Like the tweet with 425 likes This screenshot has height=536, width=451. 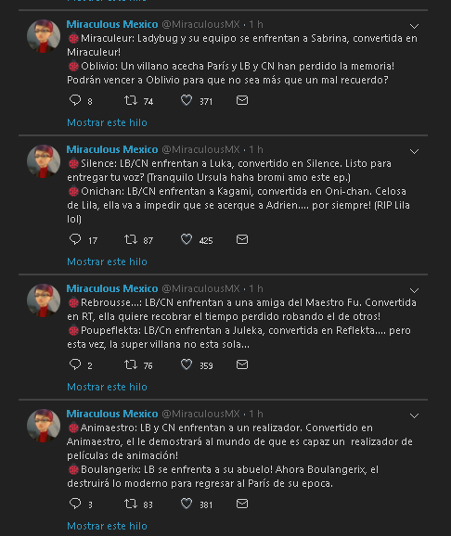[187, 239]
